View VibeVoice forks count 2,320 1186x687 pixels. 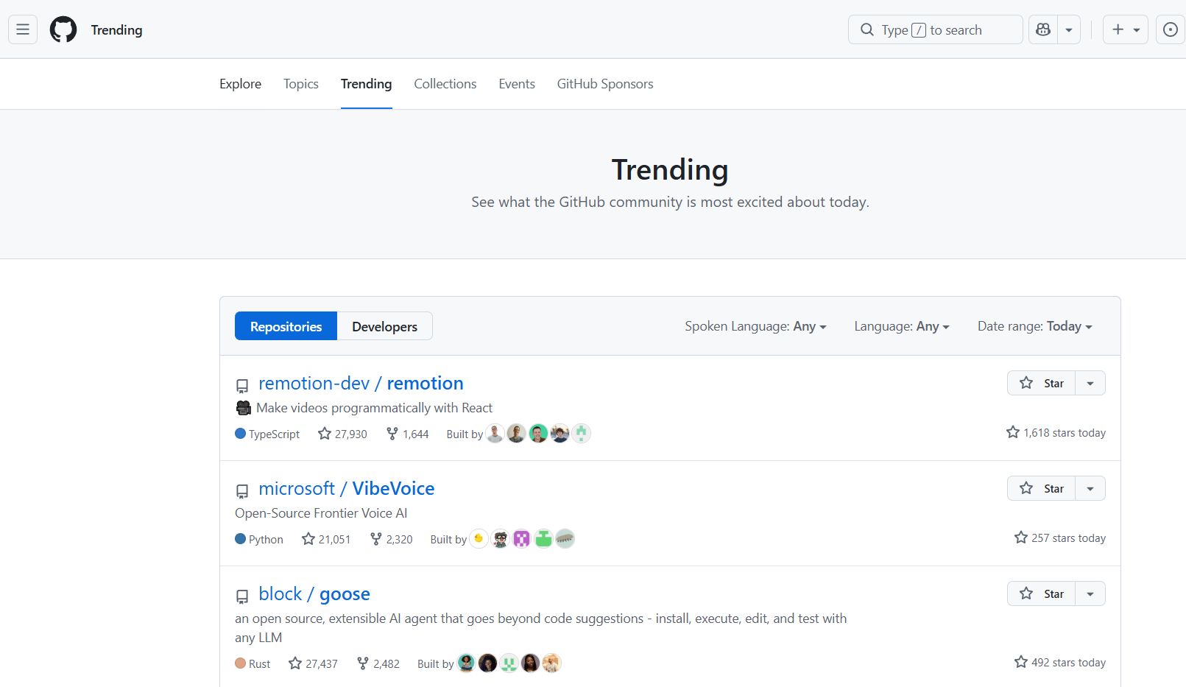[x=391, y=540]
